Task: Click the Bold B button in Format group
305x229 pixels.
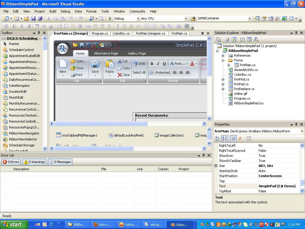Action: click(152, 64)
